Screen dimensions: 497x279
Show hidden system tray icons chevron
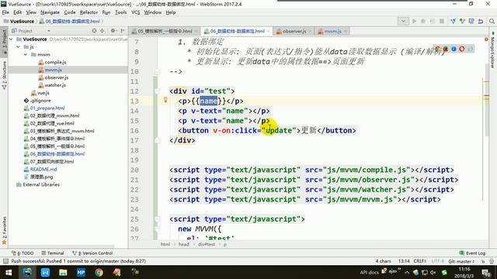click(407, 272)
